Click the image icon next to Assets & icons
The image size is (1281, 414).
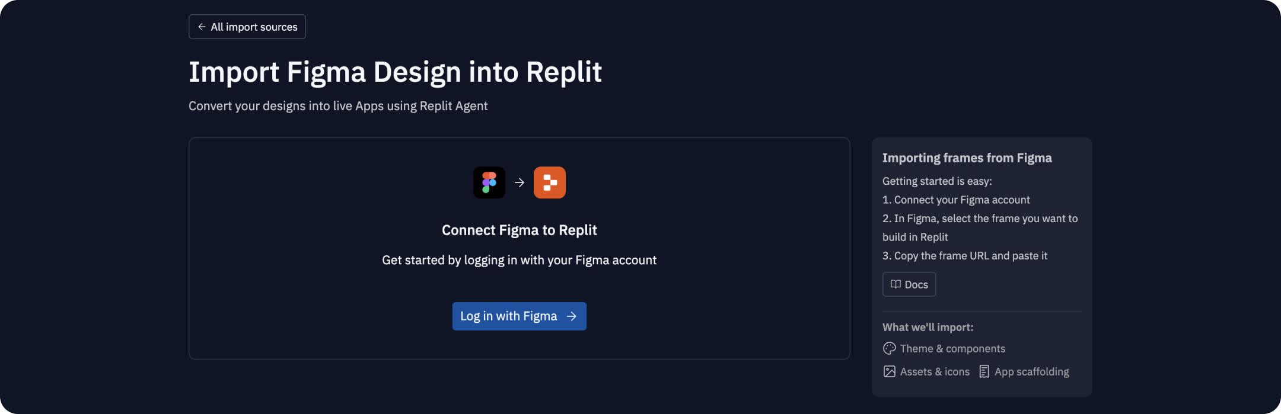pyautogui.click(x=889, y=371)
